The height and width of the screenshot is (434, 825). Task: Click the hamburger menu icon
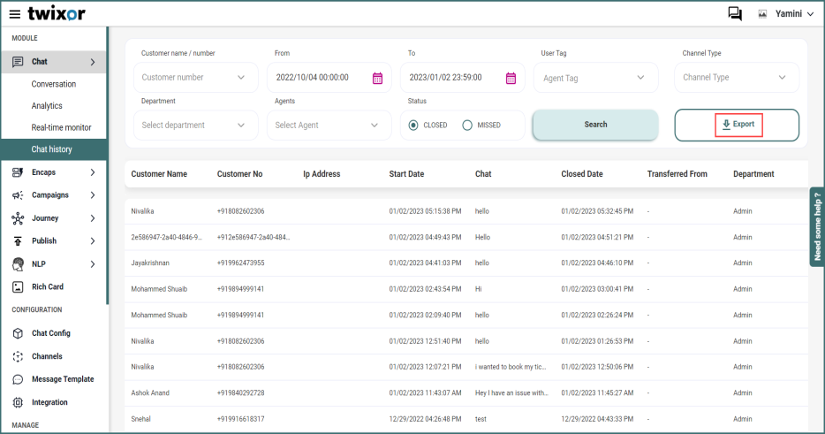(x=14, y=13)
